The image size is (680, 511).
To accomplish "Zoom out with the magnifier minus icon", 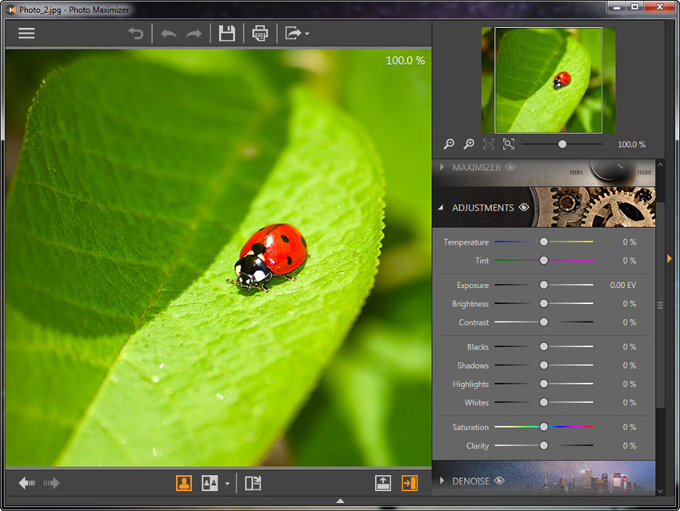I will point(449,144).
